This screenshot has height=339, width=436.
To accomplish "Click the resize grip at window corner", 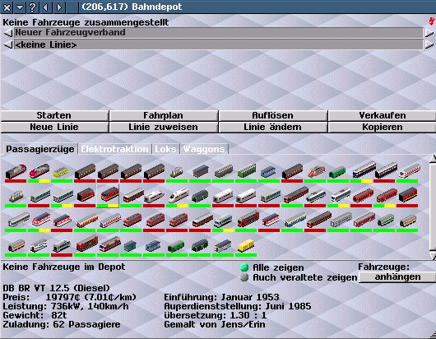I will pos(434,336).
